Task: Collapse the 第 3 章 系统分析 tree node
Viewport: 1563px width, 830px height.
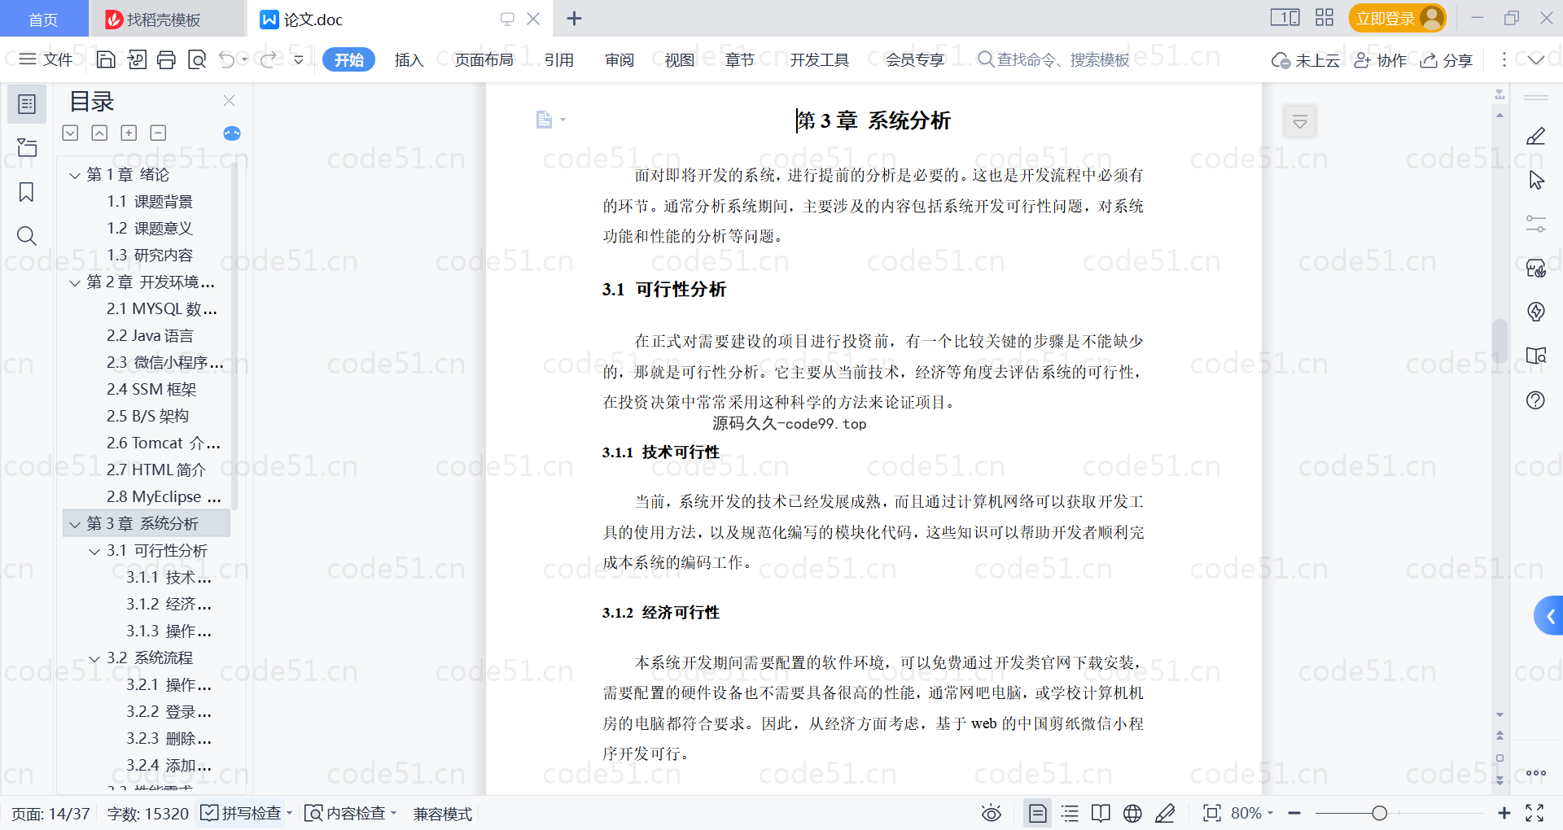Action: pos(75,524)
